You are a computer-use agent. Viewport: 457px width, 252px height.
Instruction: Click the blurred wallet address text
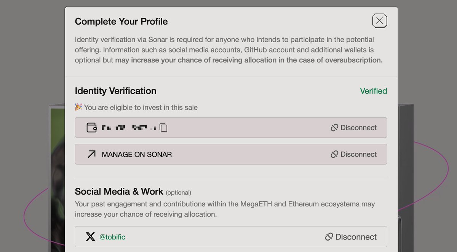click(x=129, y=128)
